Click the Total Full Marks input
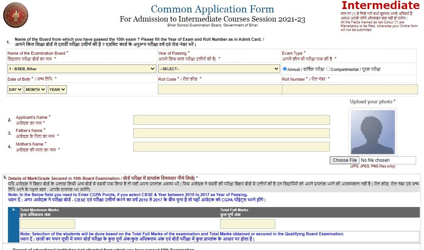Screen dimensions: 424x250 248,224
